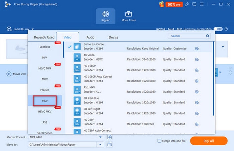Image resolution: width=234 pixels, height=151 pixels.
Task: Click HD 1080P Auto Correct preset icon
Action: click(77, 79)
